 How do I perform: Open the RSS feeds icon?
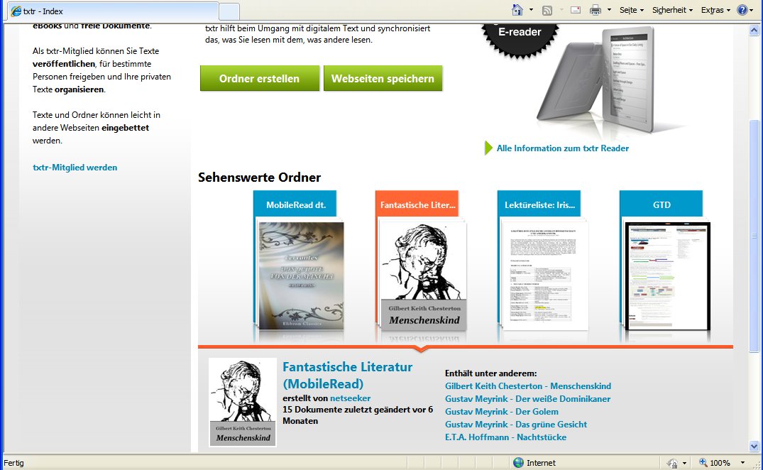click(547, 10)
